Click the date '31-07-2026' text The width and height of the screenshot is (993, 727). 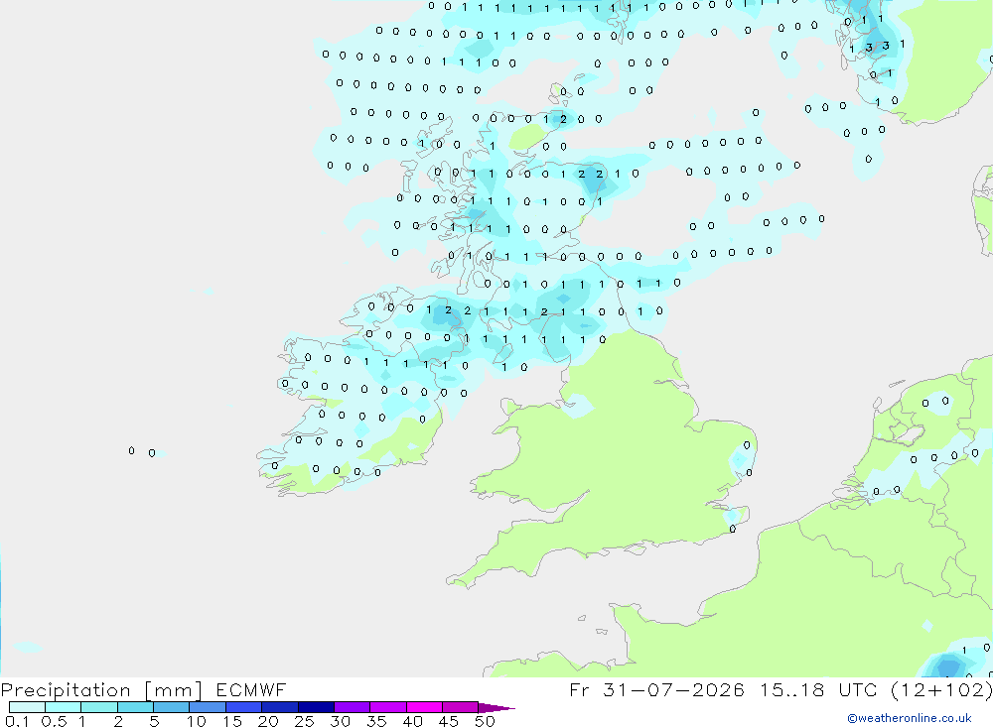point(673,689)
